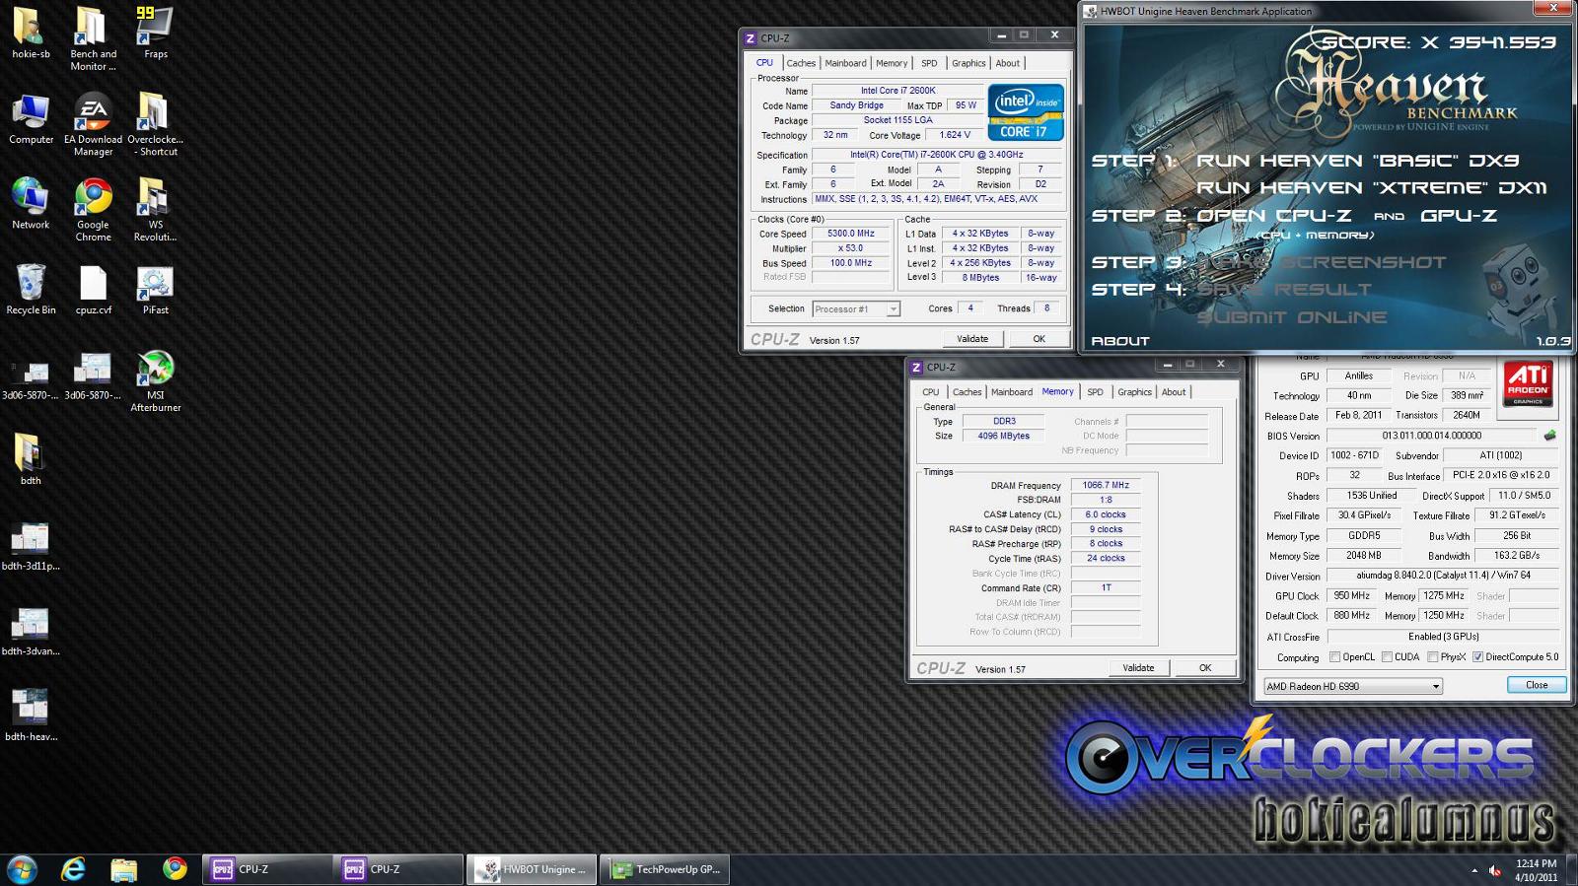Image resolution: width=1578 pixels, height=886 pixels.
Task: Open About tab in top CPU-Z
Action: point(1008,63)
